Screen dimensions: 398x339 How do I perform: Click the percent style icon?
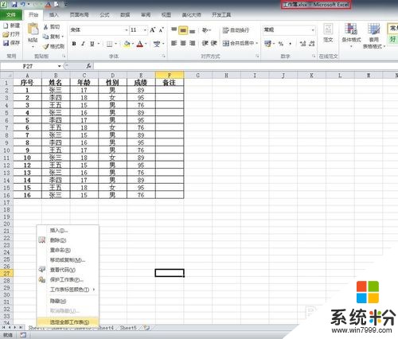click(281, 44)
